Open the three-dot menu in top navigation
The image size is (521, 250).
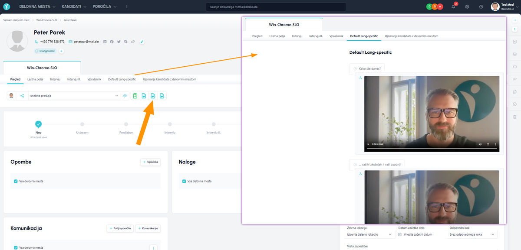tap(127, 7)
